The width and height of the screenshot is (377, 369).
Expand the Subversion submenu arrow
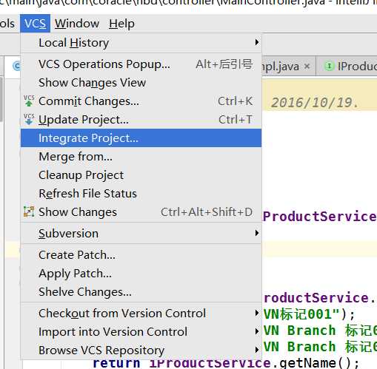pos(257,233)
